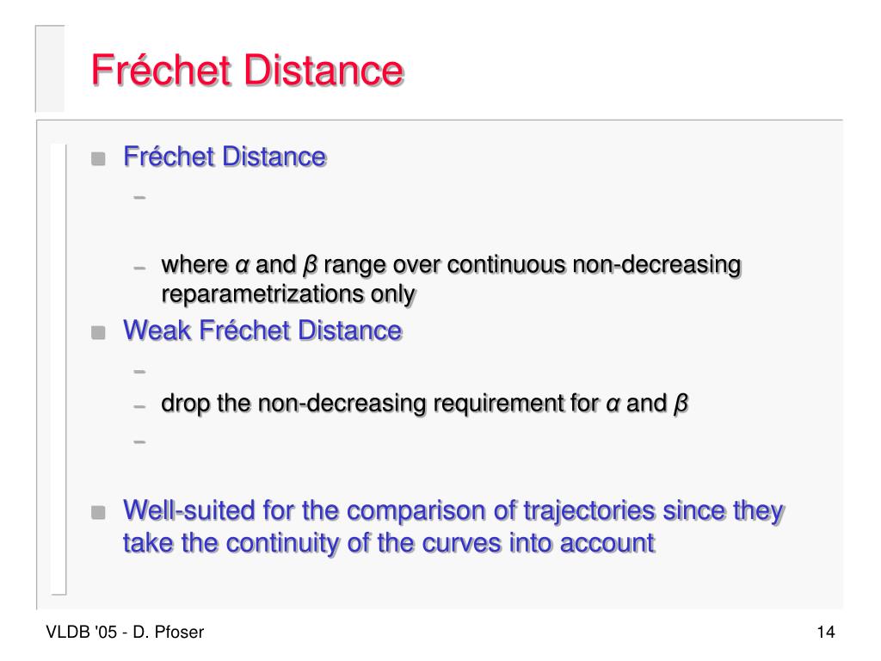The height and width of the screenshot is (661, 881).
Task: Click the text 'reparametrizations only'
Action: pyautogui.click(x=289, y=294)
